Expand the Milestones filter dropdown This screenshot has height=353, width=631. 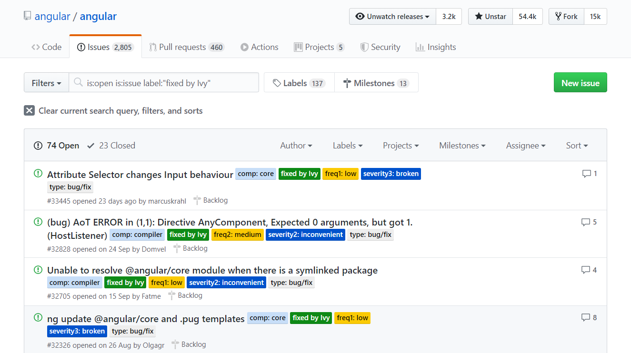(462, 146)
